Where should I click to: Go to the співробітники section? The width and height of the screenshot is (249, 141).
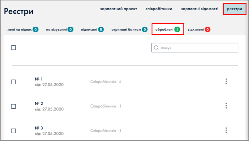tap(159, 9)
